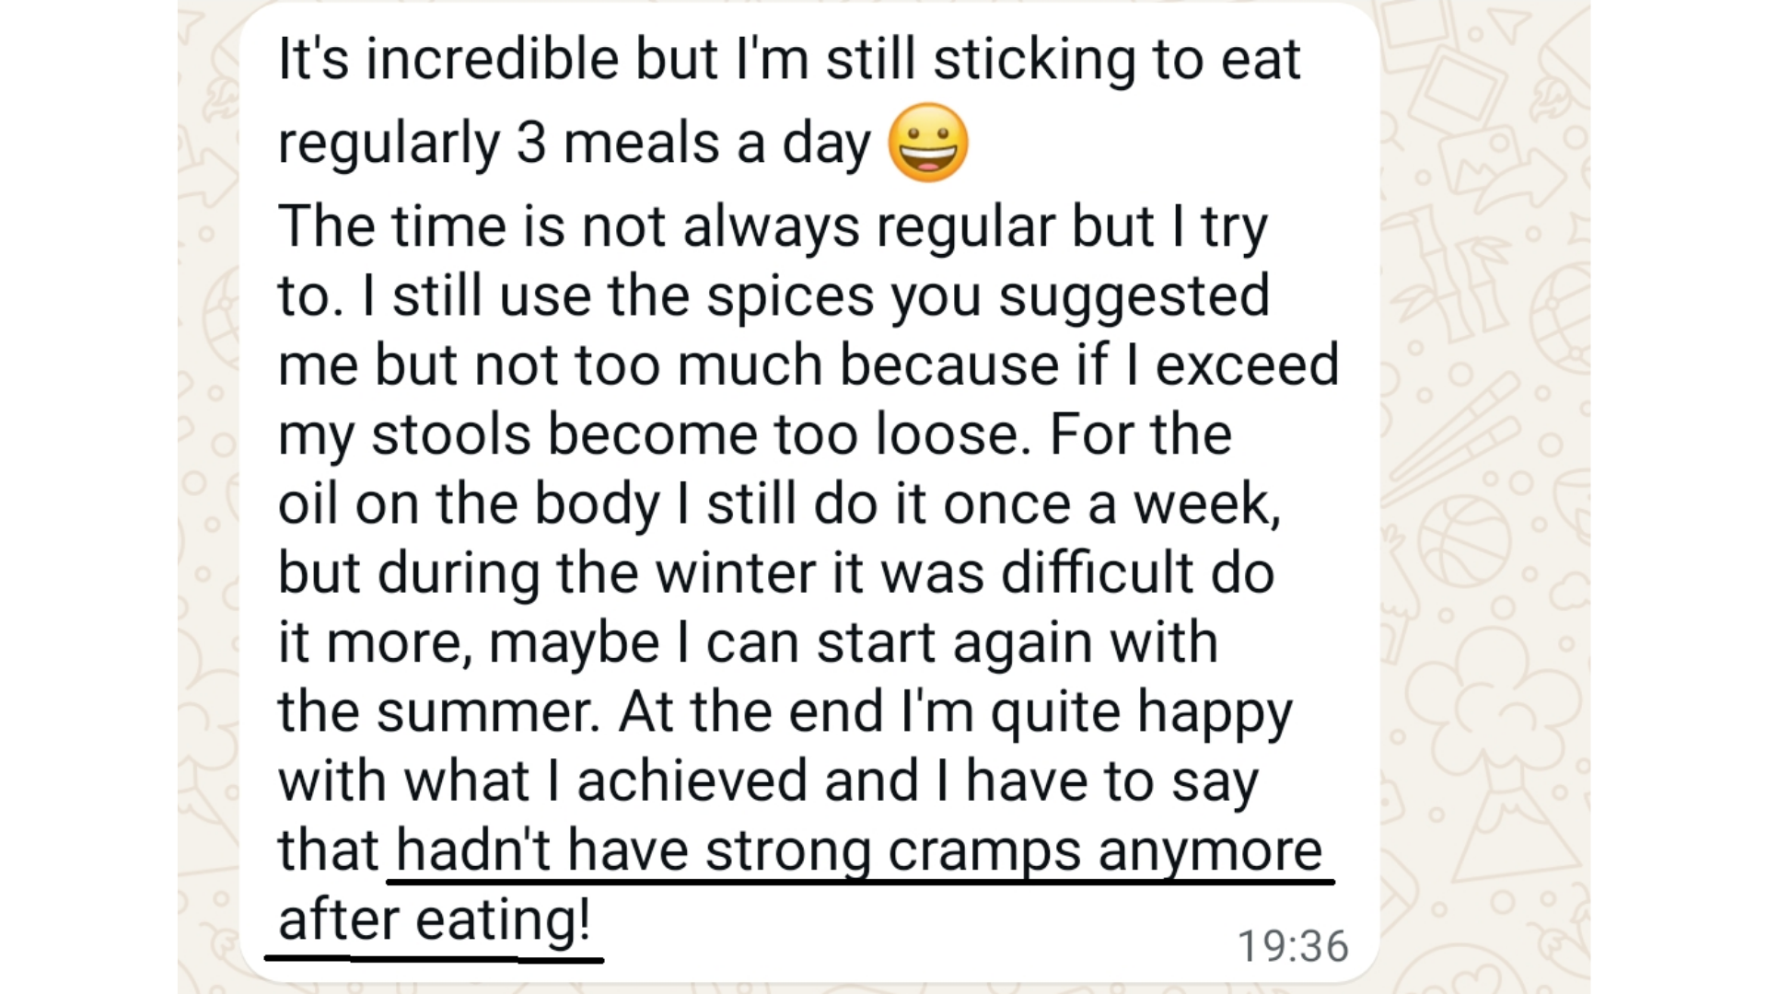Click the 19:36 message timestamp

[x=1292, y=946]
